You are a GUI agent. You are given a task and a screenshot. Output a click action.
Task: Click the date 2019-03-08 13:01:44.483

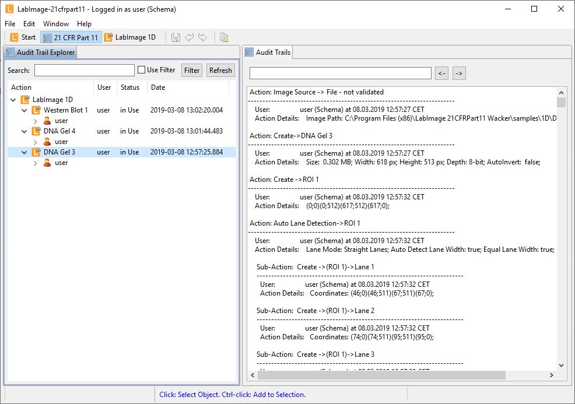coord(186,131)
